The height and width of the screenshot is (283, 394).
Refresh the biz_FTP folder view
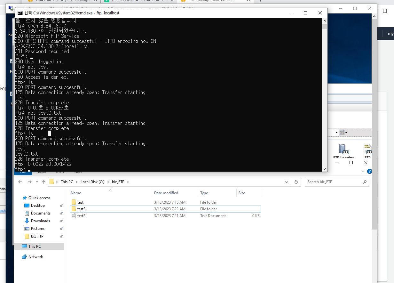pyautogui.click(x=296, y=182)
